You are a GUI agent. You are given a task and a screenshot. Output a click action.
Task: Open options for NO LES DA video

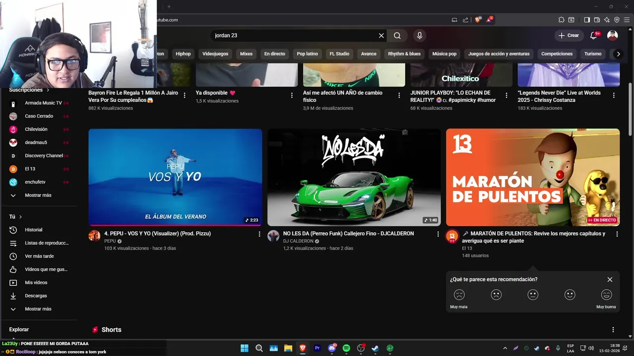click(438, 234)
